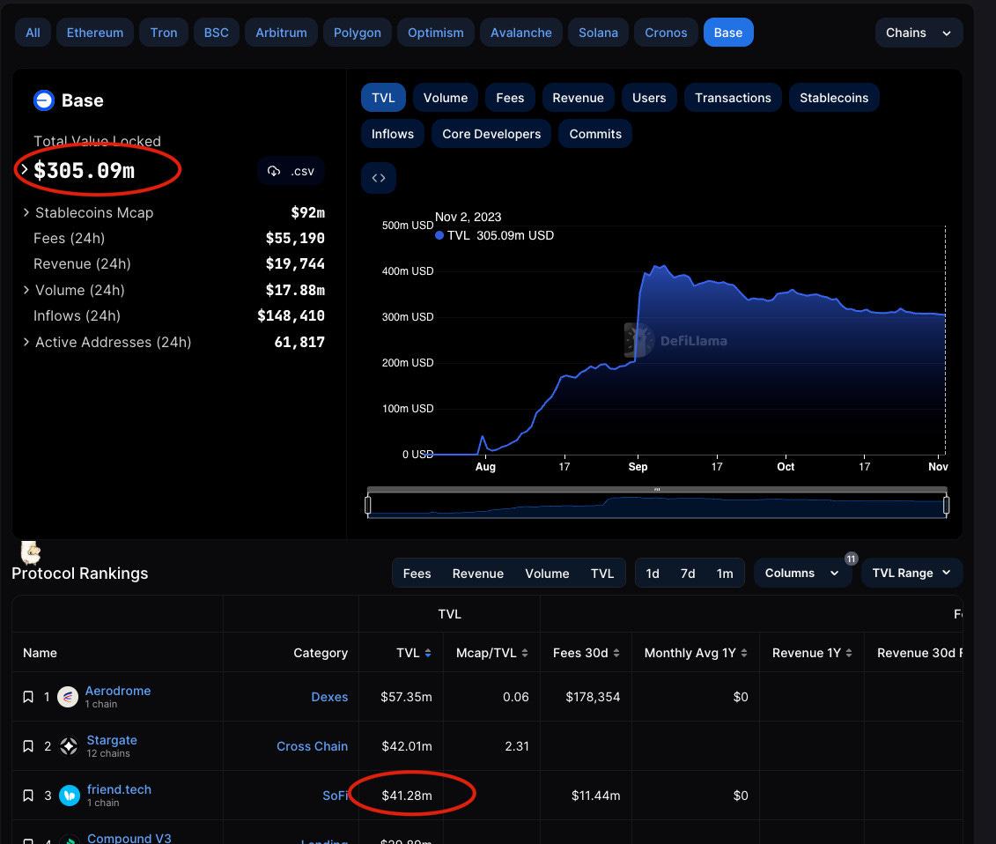Expand the Active Addresses (24h) row
This screenshot has width=996, height=844.
(x=26, y=342)
